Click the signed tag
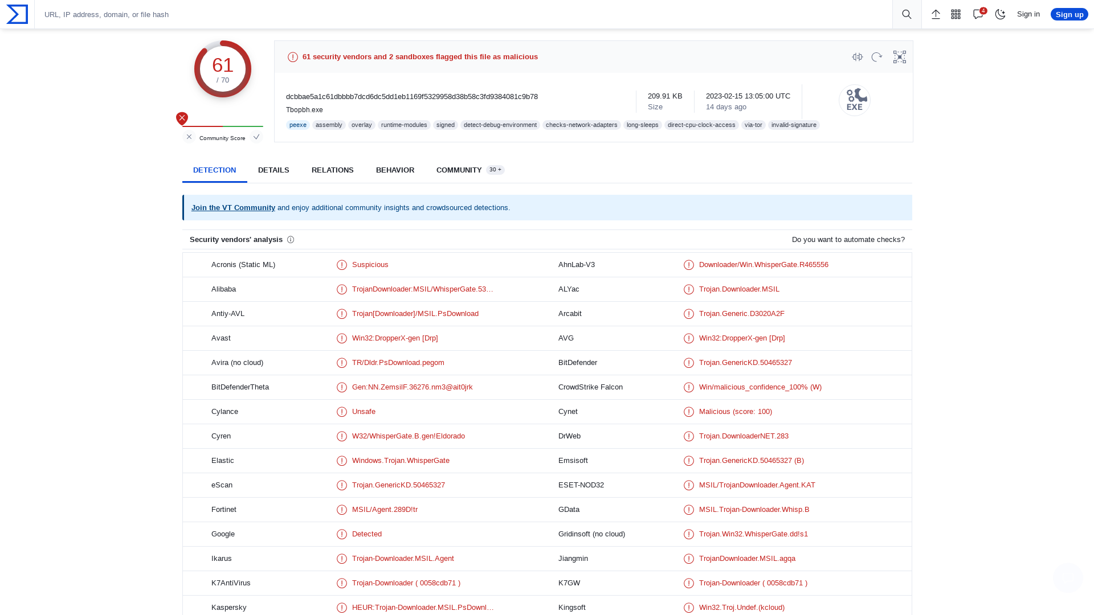The width and height of the screenshot is (1094, 615). tap(446, 125)
